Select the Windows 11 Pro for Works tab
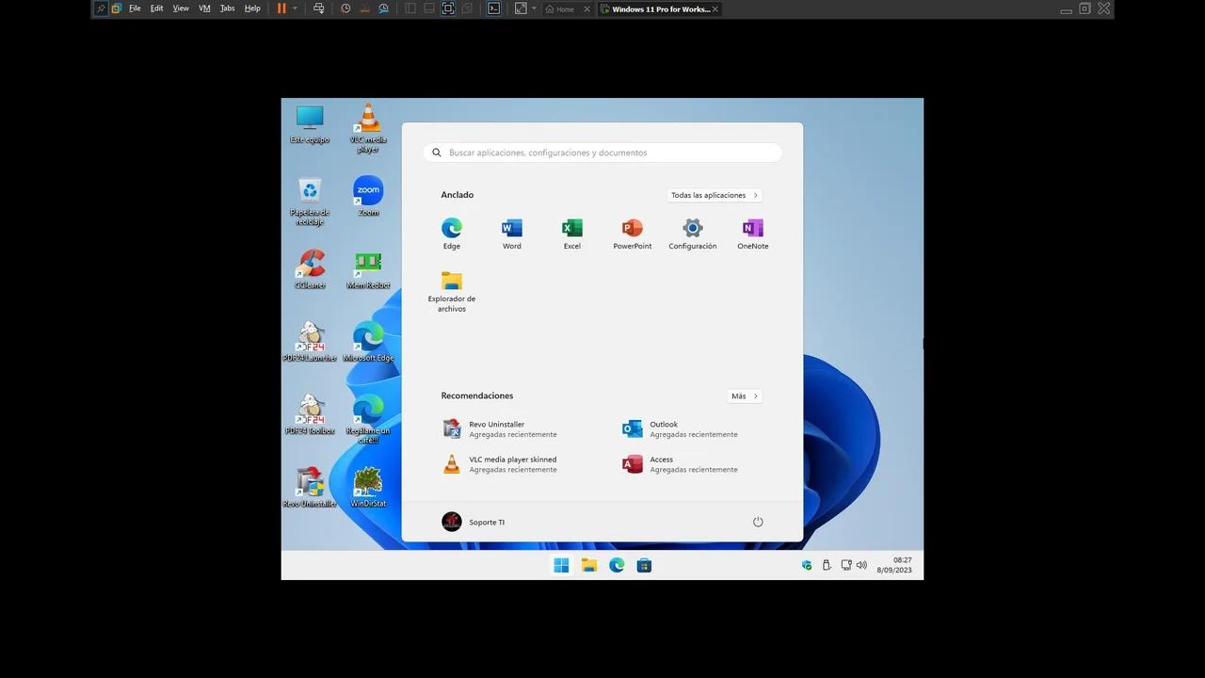The width and height of the screenshot is (1205, 678). pos(659,8)
